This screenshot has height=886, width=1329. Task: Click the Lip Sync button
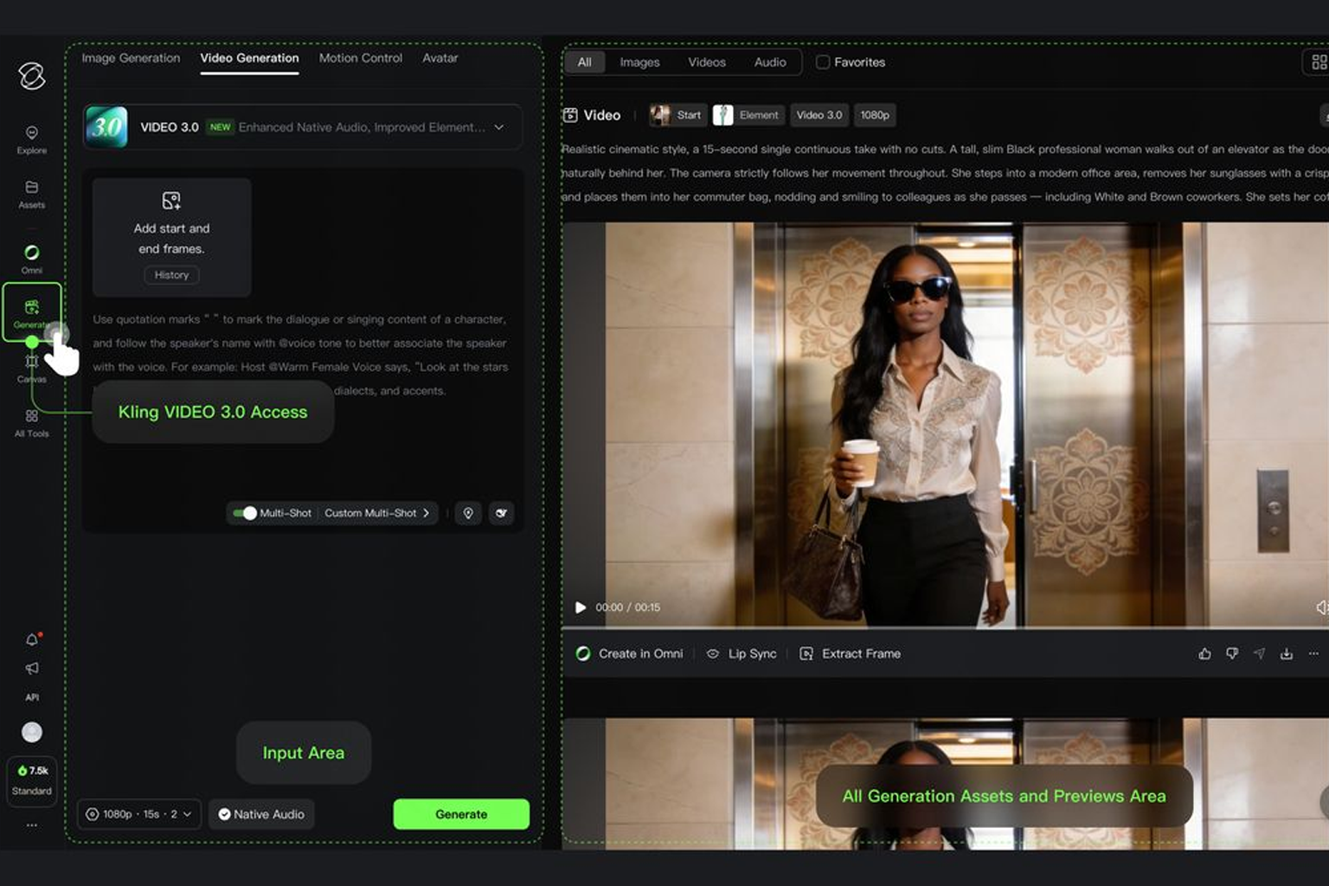pos(742,654)
